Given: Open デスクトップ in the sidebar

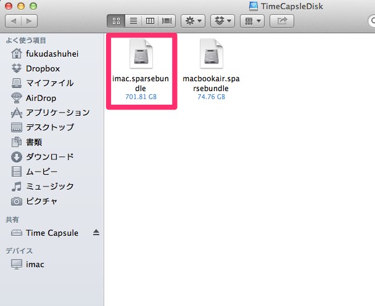Looking at the screenshot, I should click(x=52, y=127).
